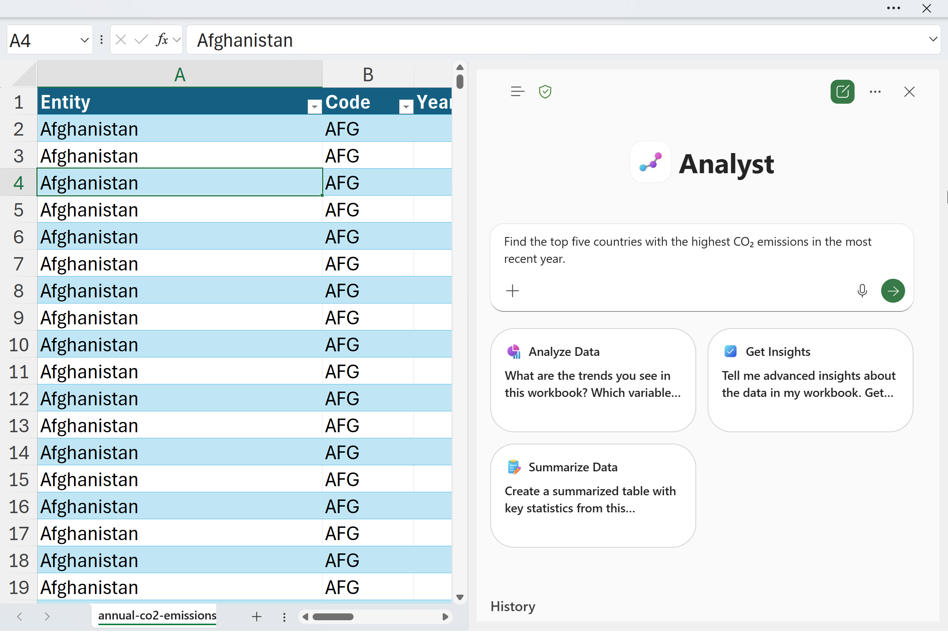Screen dimensions: 948x632
Task: Choose the Summarize Data suggestion card
Action: (x=592, y=495)
